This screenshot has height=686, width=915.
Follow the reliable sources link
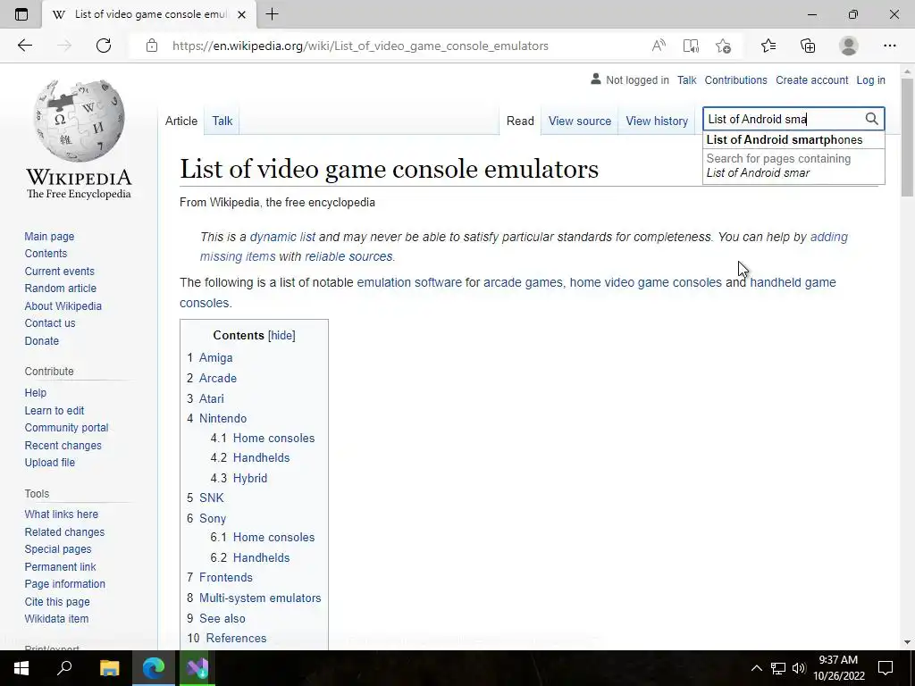point(348,256)
